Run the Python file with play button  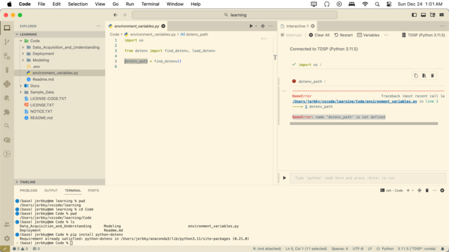[x=251, y=26]
